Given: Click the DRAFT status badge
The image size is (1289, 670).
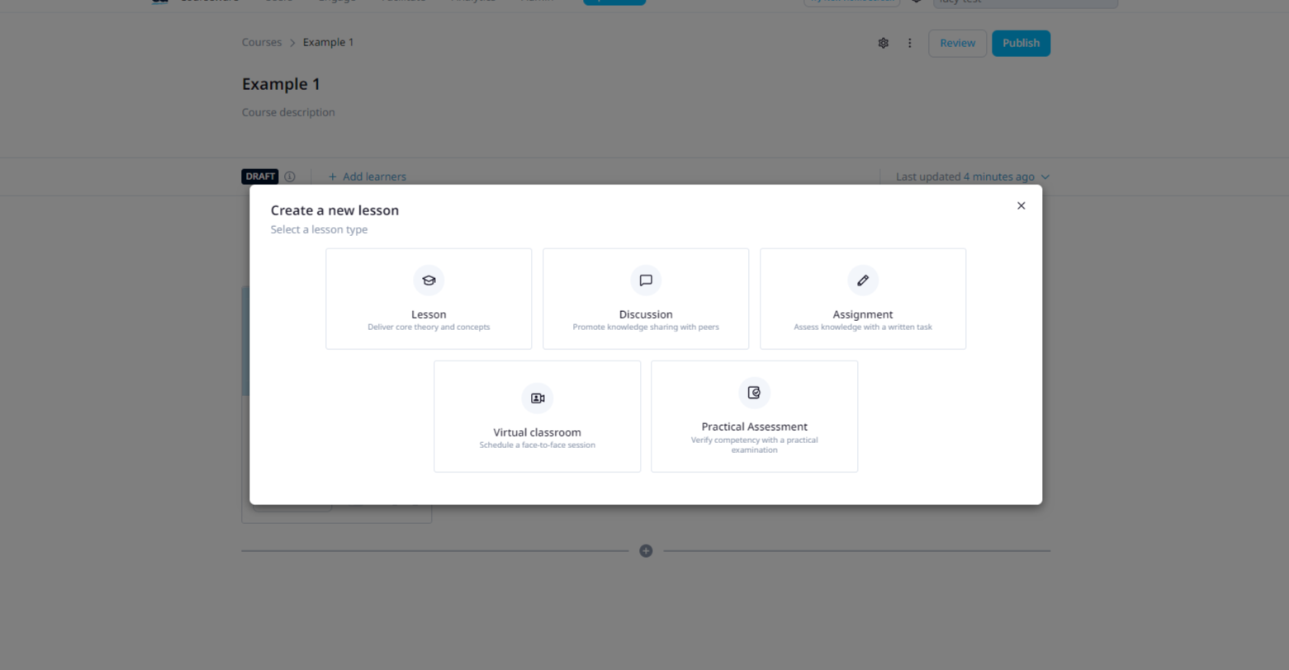Looking at the screenshot, I should pyautogui.click(x=260, y=177).
